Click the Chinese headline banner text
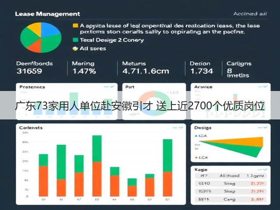Screen dimensions: 280x210 coord(140,106)
